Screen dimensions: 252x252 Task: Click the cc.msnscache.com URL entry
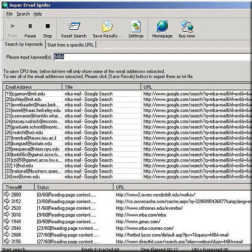point(184,202)
